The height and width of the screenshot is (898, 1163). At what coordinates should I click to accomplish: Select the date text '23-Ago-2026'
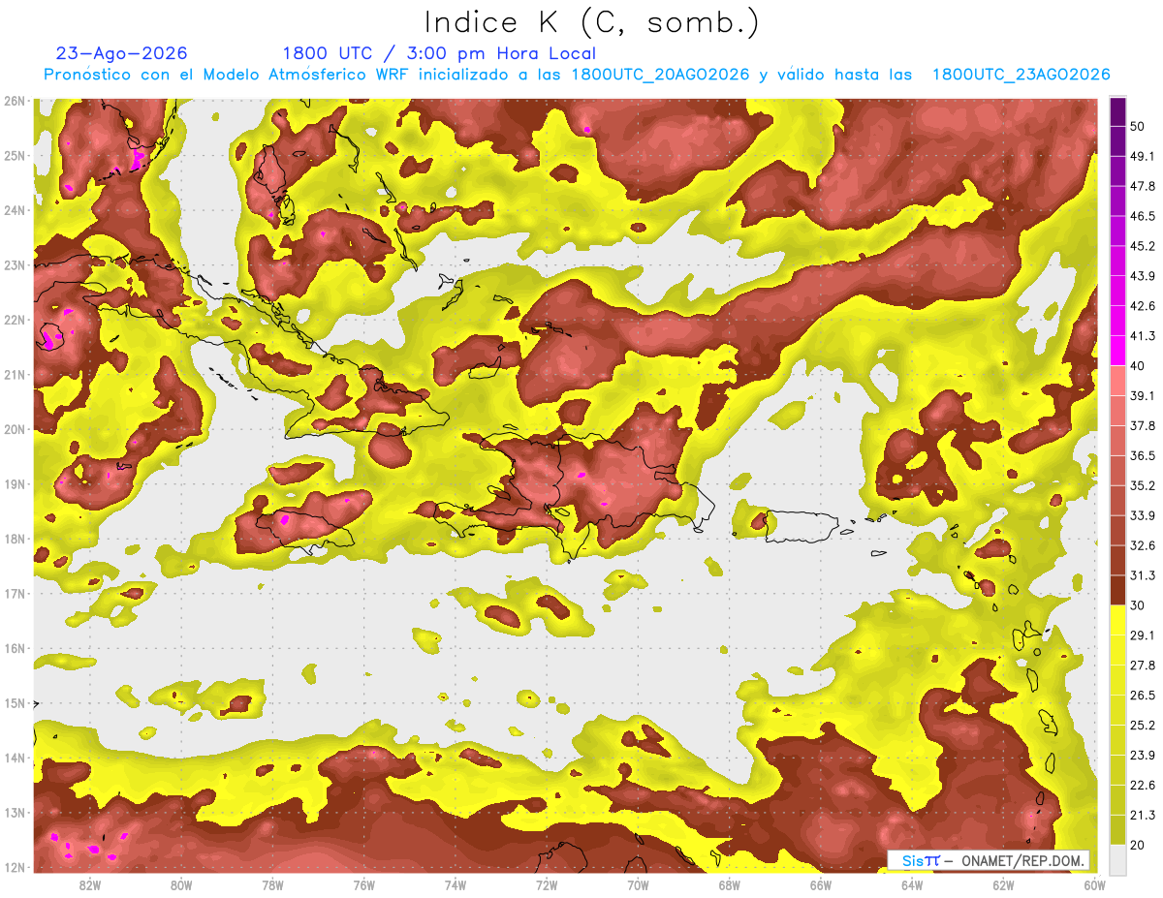tap(121, 53)
